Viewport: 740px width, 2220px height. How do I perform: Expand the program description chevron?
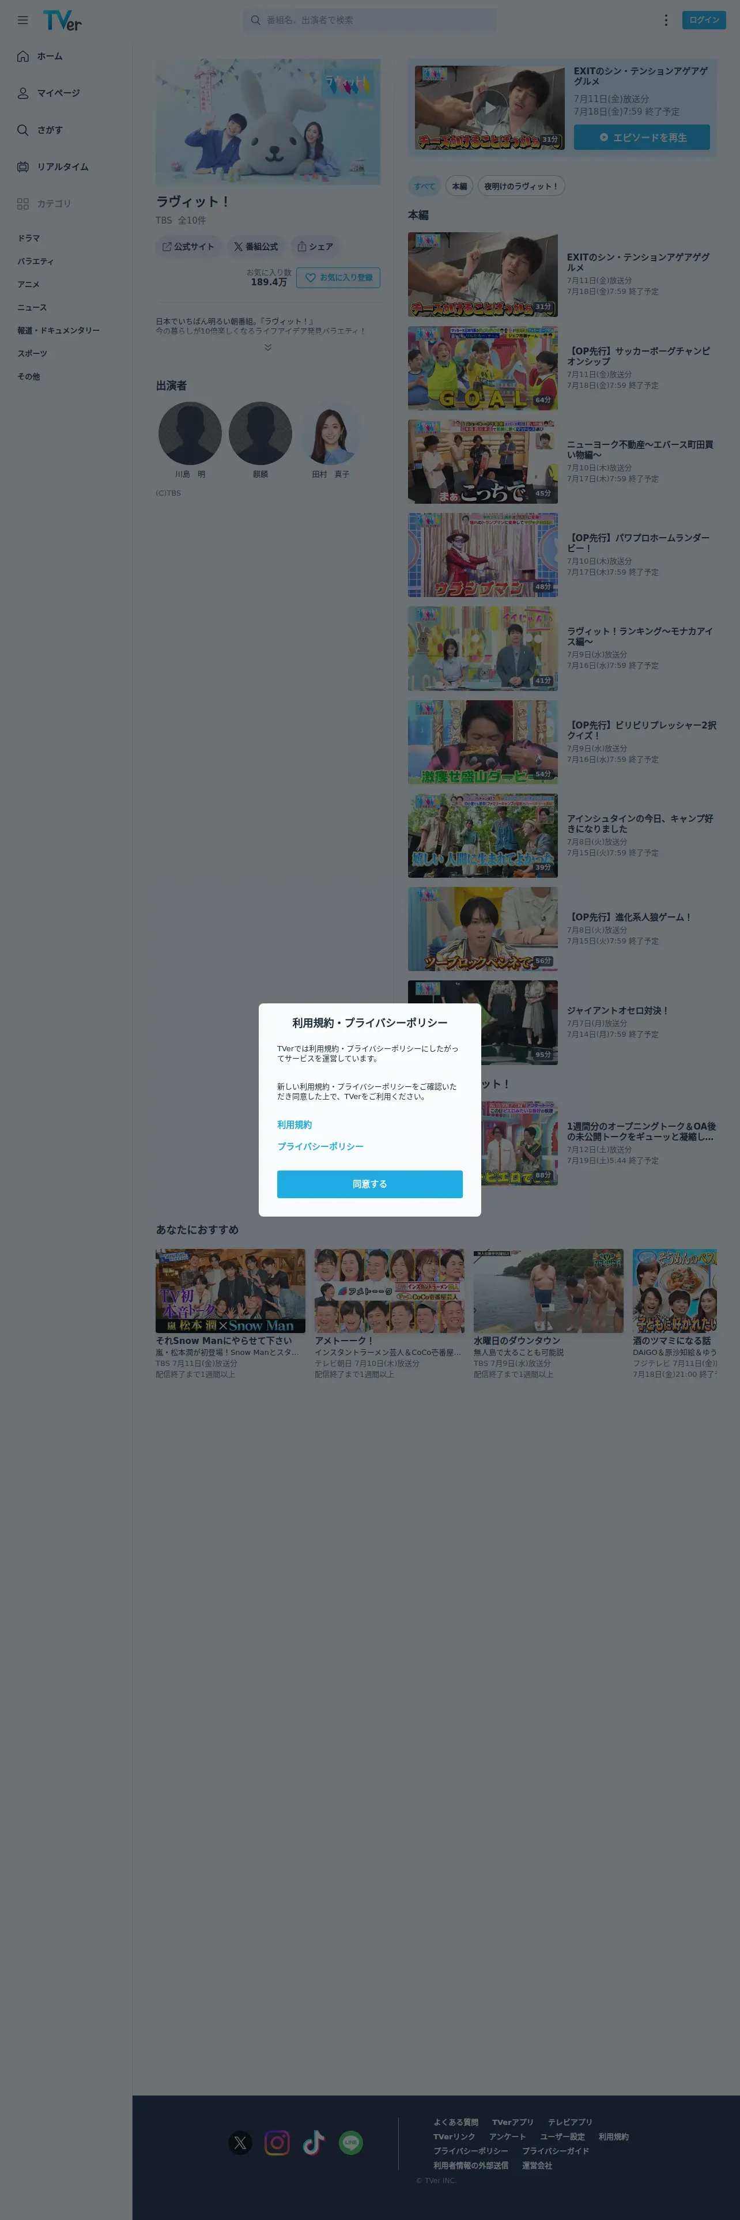coord(268,348)
